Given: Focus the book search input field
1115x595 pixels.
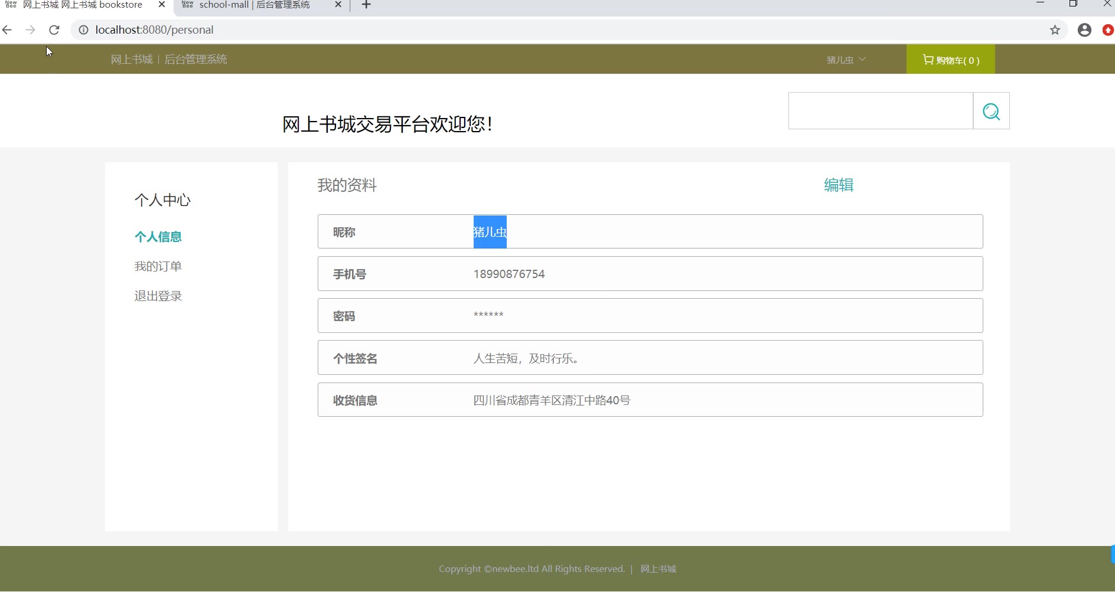Looking at the screenshot, I should [x=880, y=111].
